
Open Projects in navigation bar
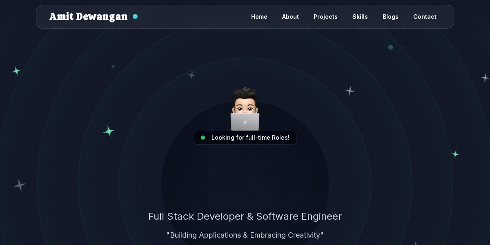[325, 17]
